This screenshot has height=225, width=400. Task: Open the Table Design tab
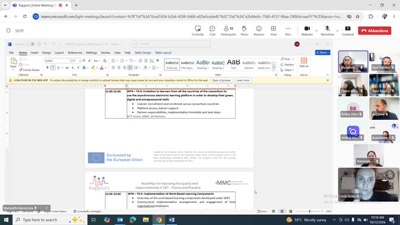coord(143,53)
